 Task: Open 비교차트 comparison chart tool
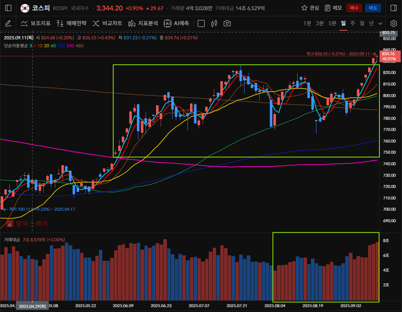click(x=107, y=23)
